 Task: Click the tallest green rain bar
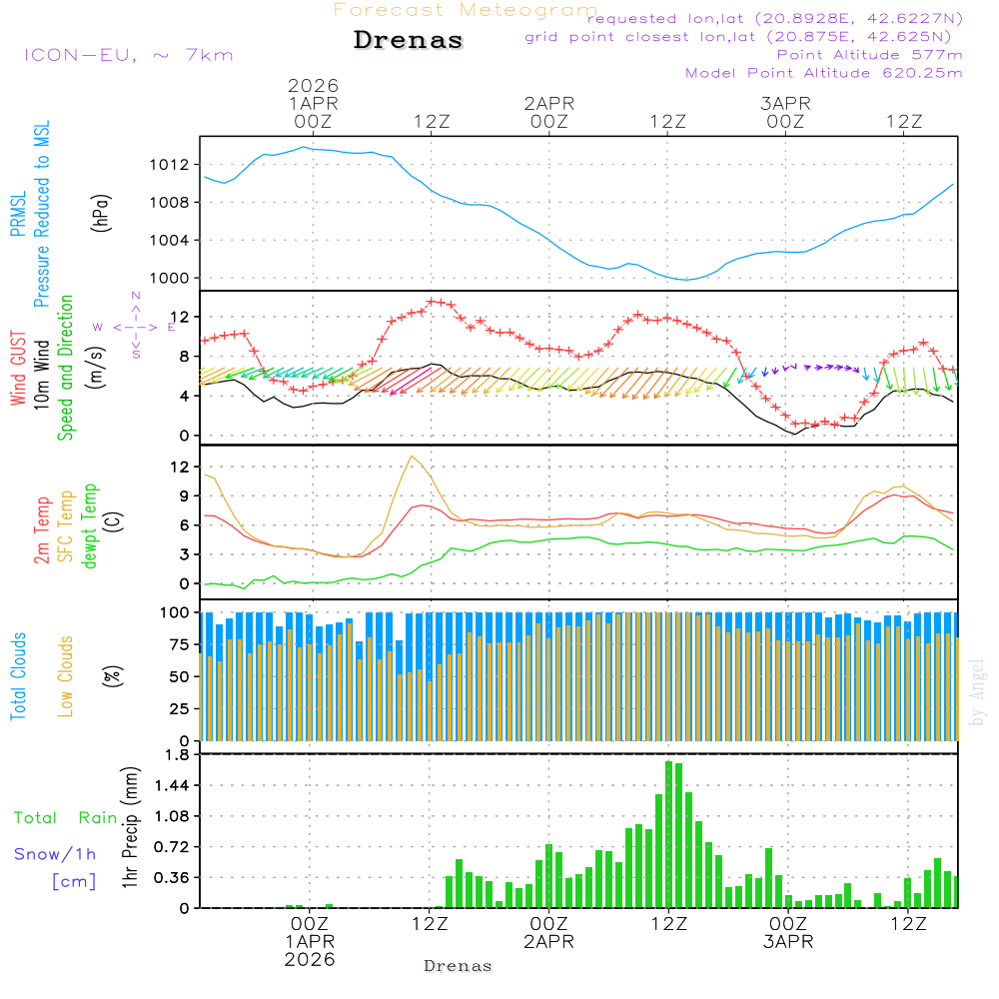[668, 834]
